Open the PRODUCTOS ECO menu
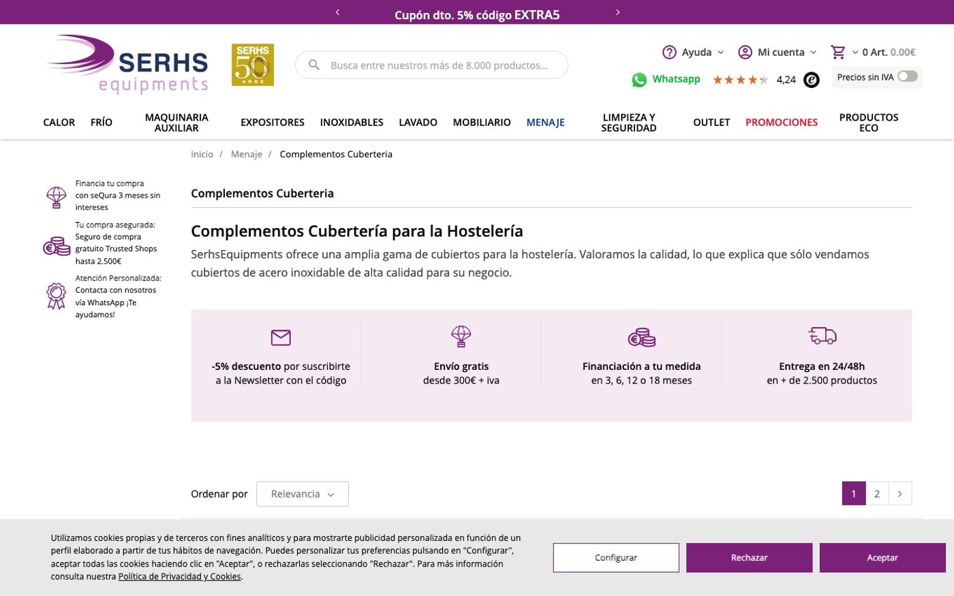954x596 pixels. pos(869,123)
